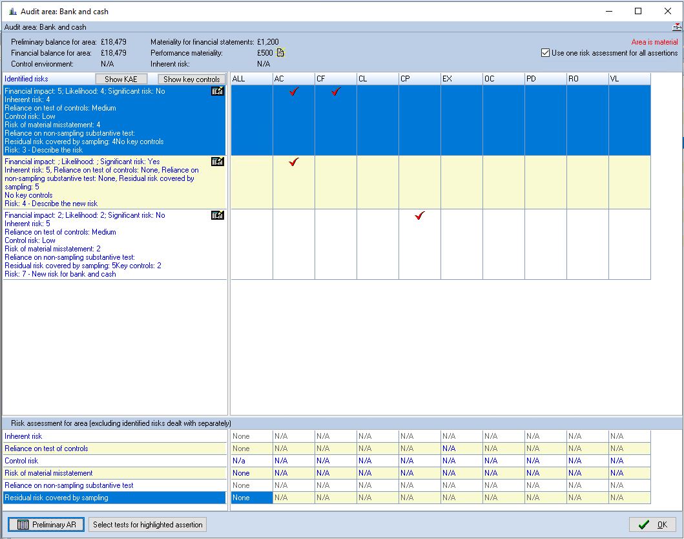Click the Show key controls button
This screenshot has width=684, height=539.
pos(191,79)
